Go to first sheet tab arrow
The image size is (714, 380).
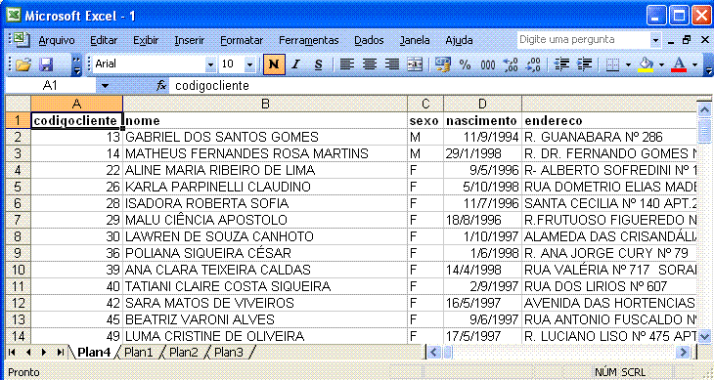[13, 352]
